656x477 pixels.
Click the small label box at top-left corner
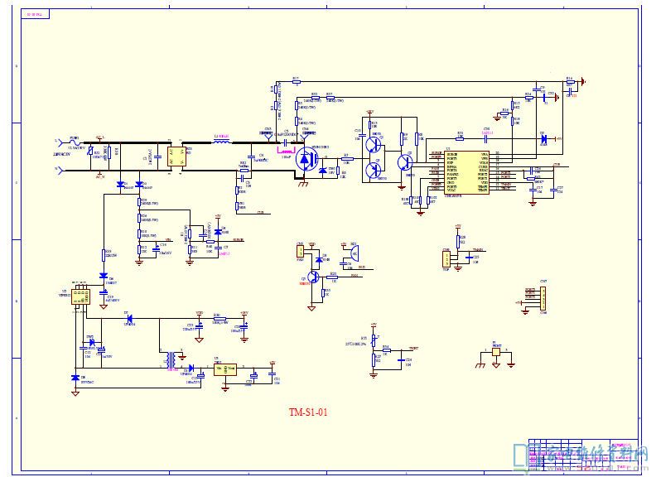36,14
